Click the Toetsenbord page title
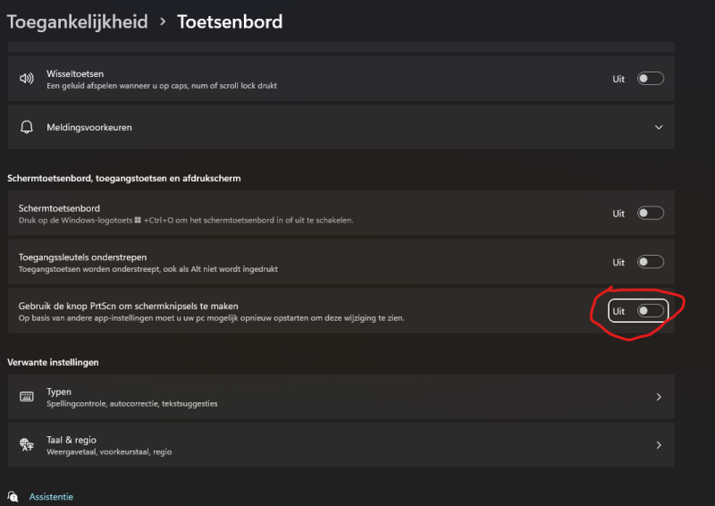Viewport: 715px width, 506px height. click(x=230, y=21)
